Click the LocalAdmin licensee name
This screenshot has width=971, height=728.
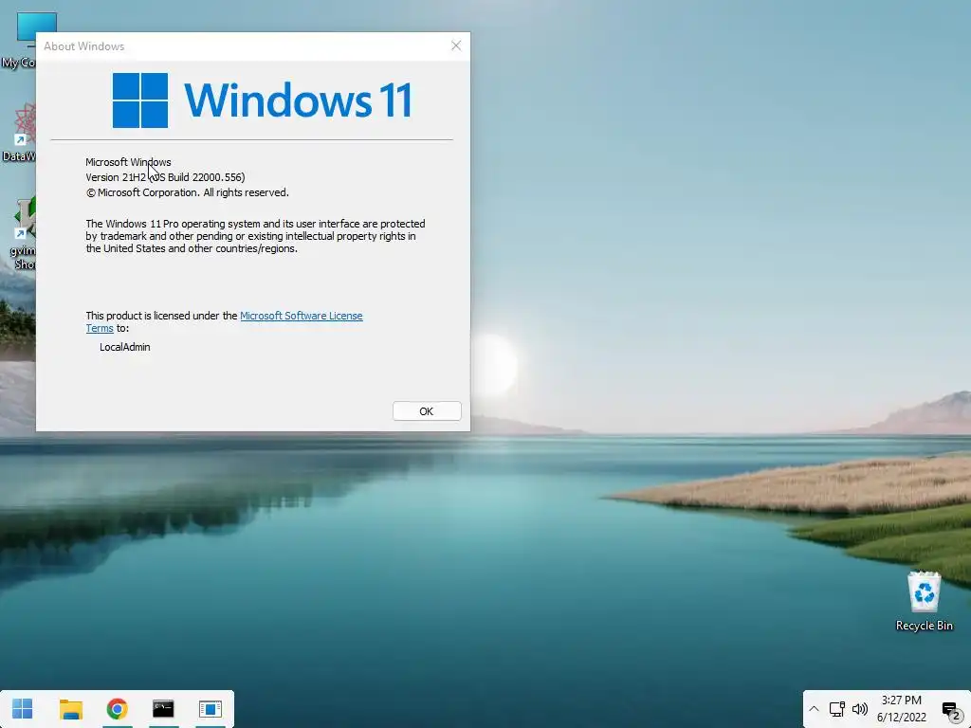[x=125, y=347]
